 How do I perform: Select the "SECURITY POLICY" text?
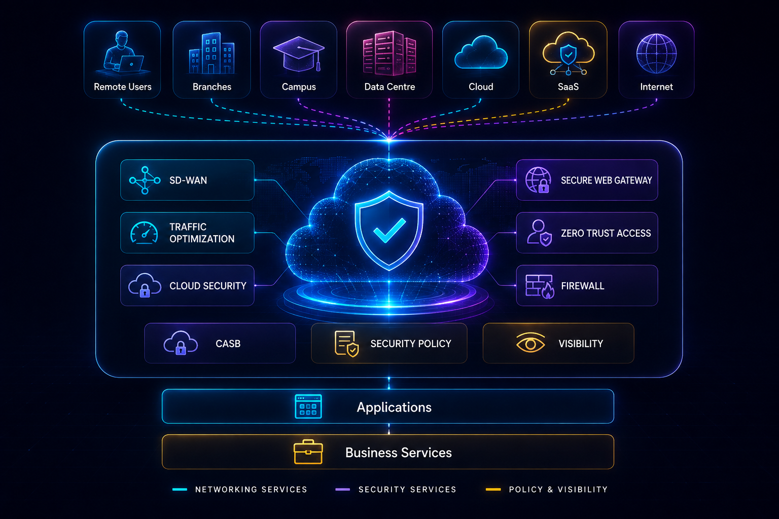tap(411, 344)
